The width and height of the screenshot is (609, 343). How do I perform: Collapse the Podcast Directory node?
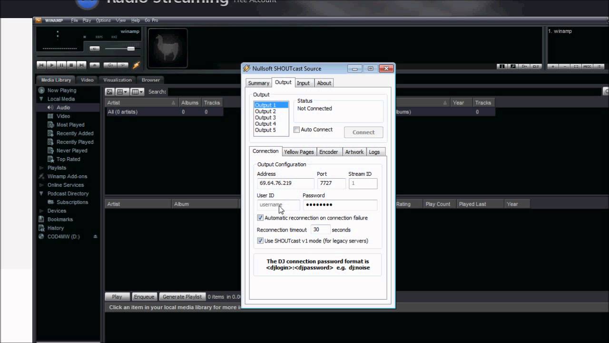pyautogui.click(x=41, y=193)
